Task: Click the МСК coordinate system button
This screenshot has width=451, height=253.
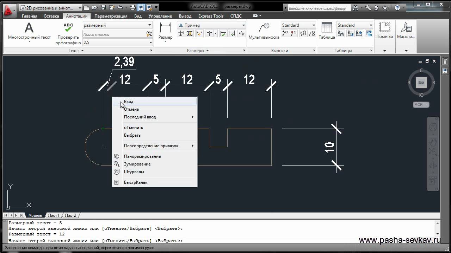Action: [x=421, y=104]
